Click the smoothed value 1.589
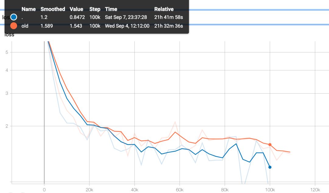 point(47,26)
